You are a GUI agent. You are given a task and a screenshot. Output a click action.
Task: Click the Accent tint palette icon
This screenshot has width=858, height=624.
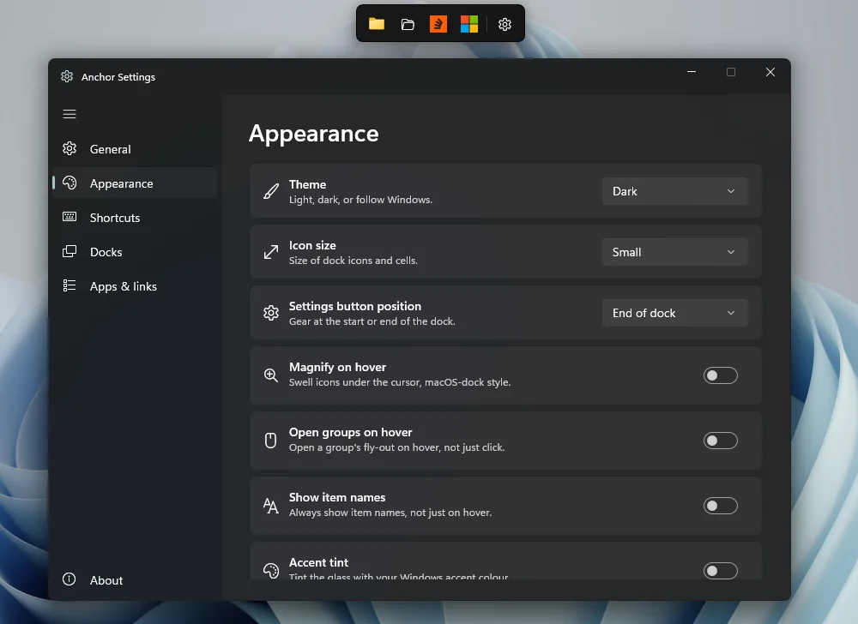click(271, 571)
